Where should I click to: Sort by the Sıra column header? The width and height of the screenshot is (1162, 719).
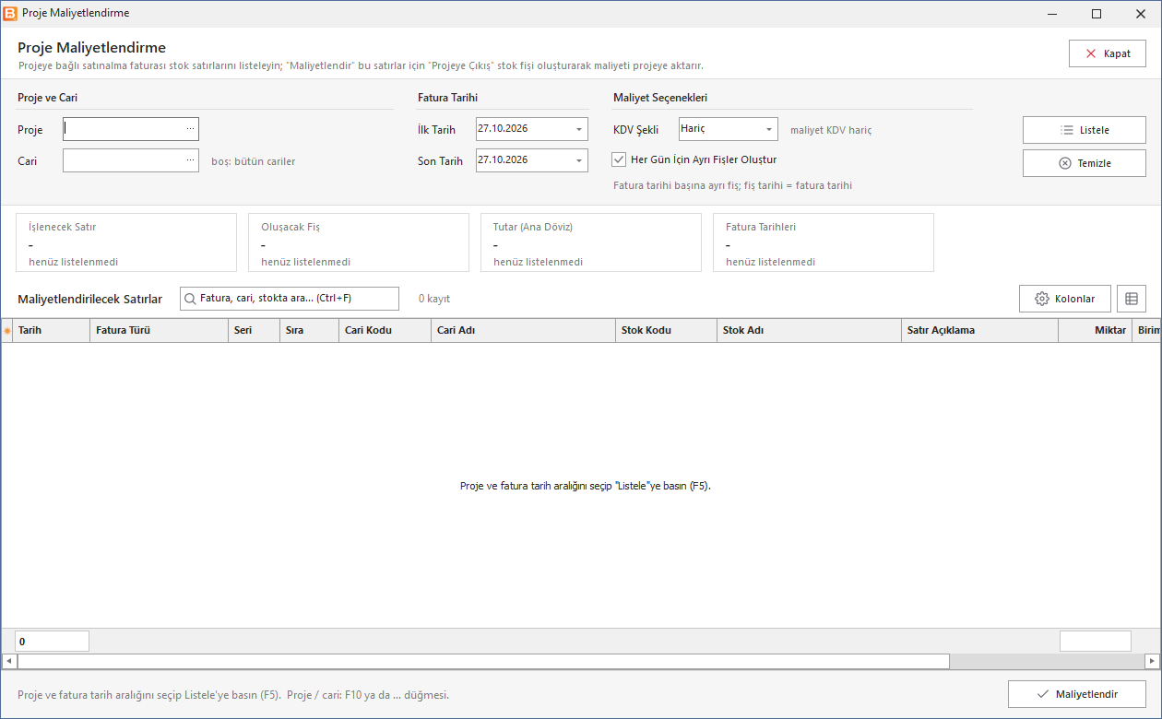coord(310,330)
